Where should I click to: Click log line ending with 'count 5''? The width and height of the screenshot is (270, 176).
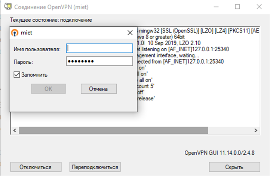tap(146, 86)
